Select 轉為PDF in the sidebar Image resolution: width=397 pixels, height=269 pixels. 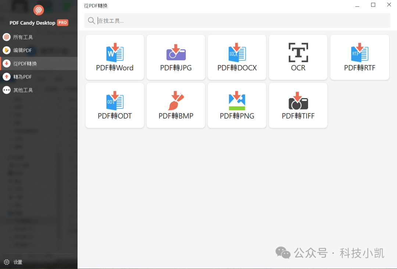[x=39, y=77]
